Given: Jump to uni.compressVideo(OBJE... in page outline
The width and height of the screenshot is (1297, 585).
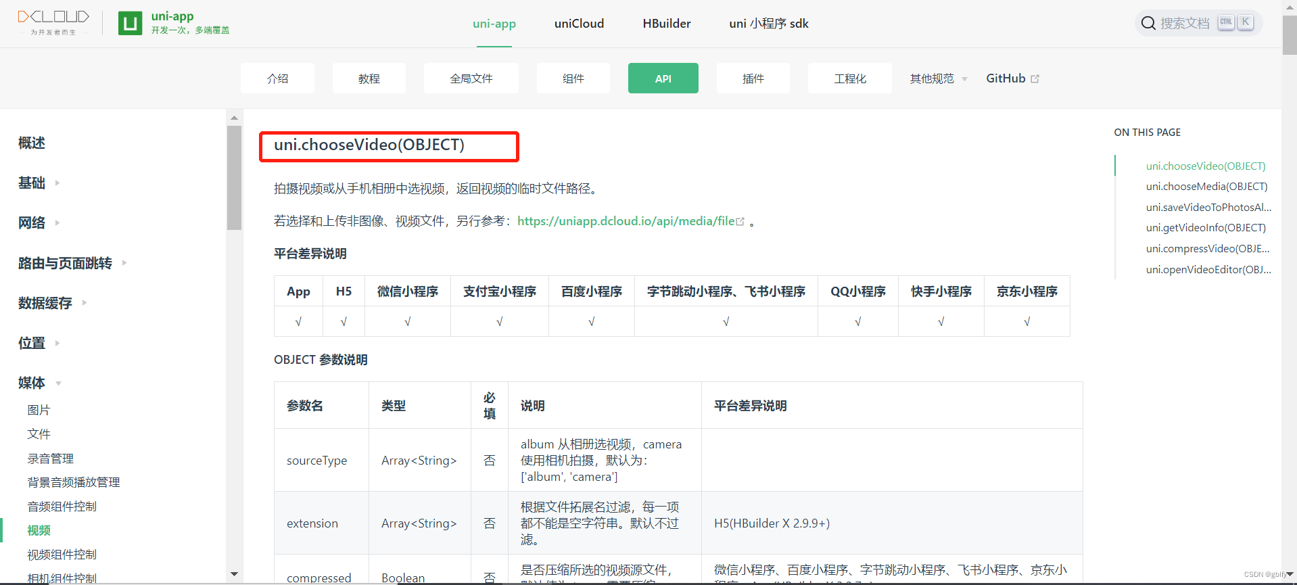Looking at the screenshot, I should pos(1208,248).
